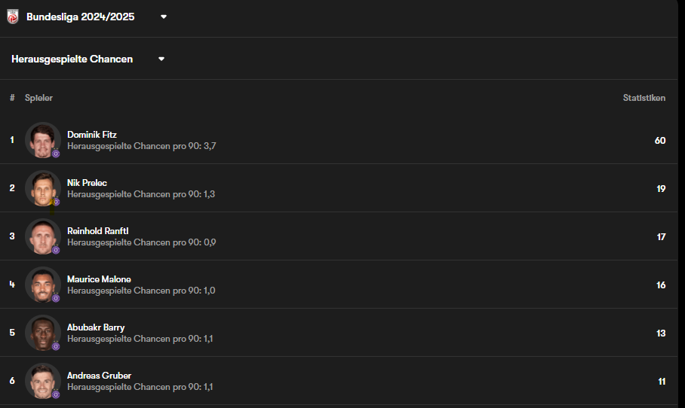Select Dominik Fitz's stat value 60
The height and width of the screenshot is (408, 685).
[660, 140]
